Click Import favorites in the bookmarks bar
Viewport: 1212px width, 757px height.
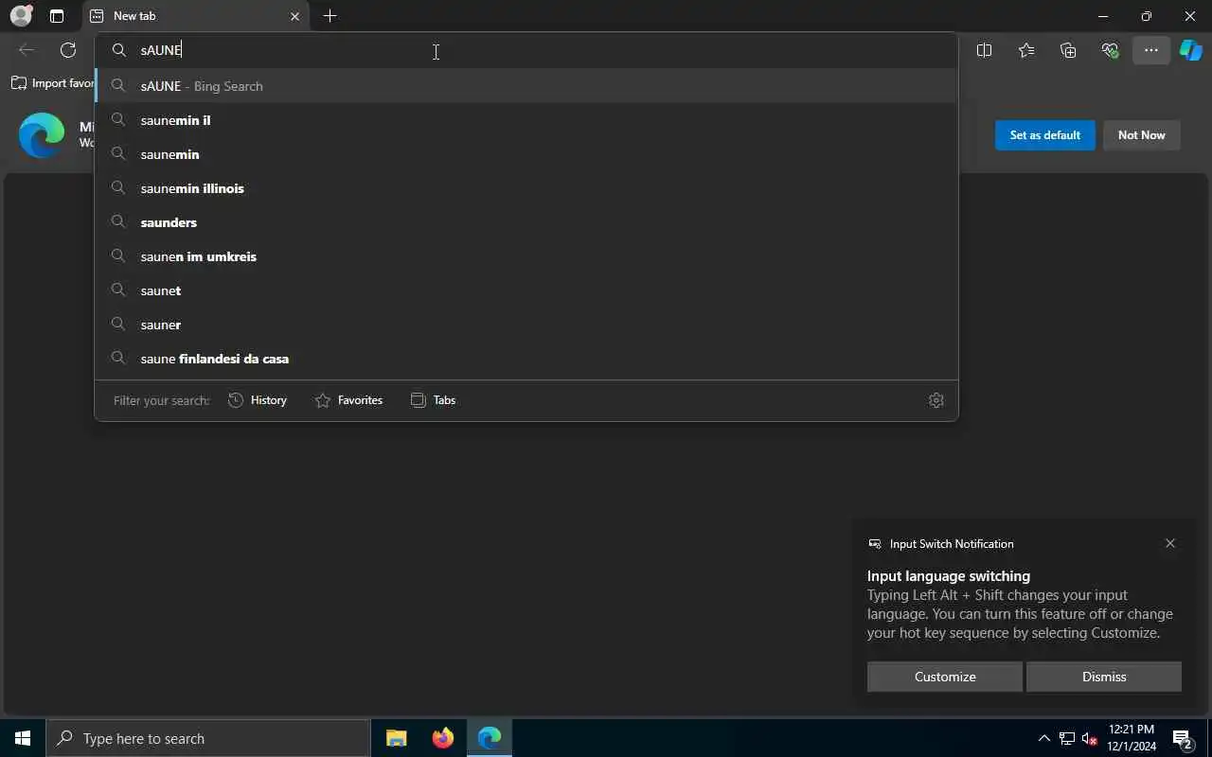53,83
